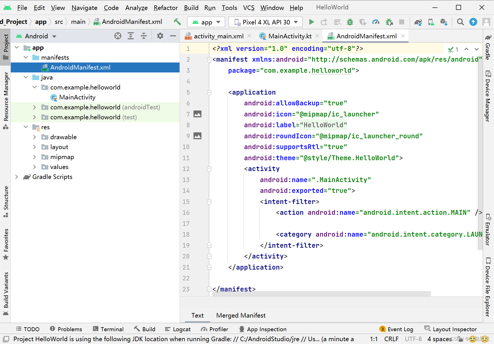Viewport: 494px width, 344px height.
Task: Open the Refactor menu
Action: point(166,8)
